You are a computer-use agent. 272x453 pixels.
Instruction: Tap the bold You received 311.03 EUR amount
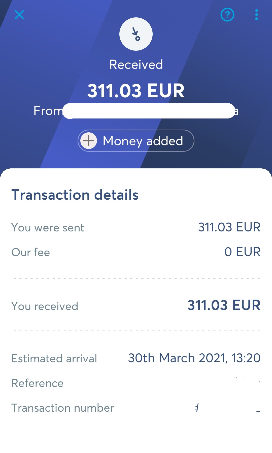point(224,305)
